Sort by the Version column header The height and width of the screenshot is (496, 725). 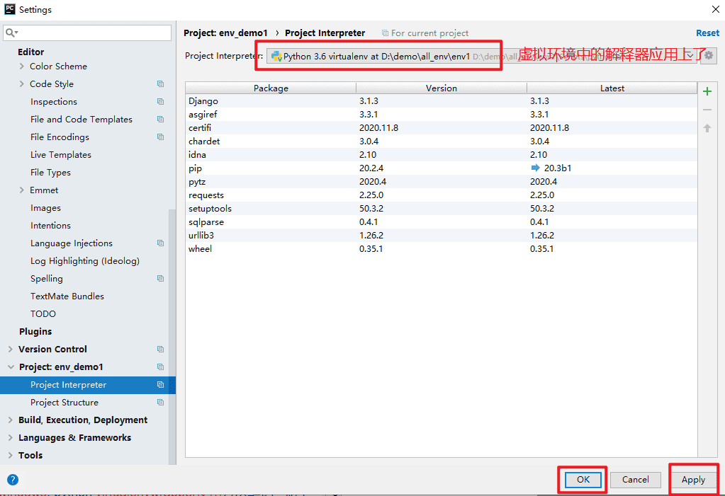pos(441,88)
